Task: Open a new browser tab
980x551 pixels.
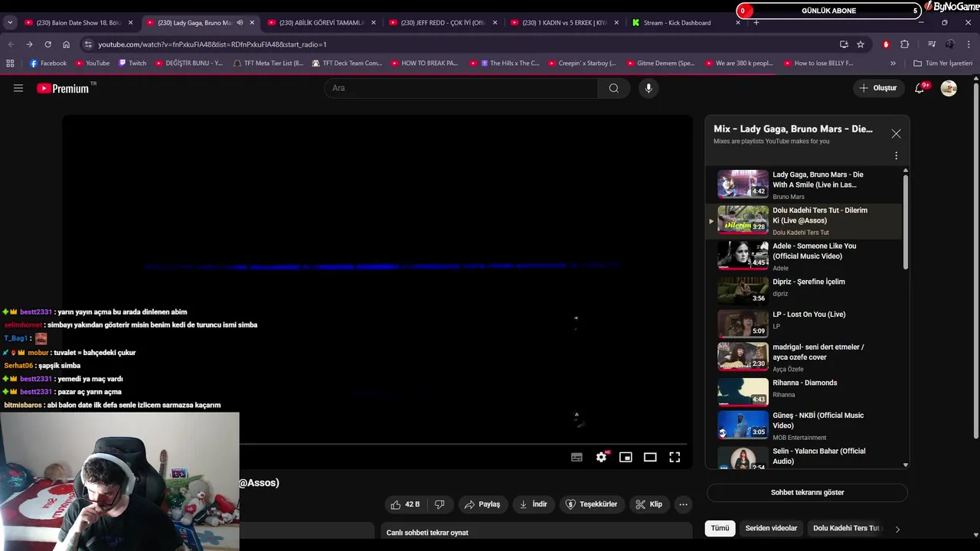Action: tap(756, 23)
